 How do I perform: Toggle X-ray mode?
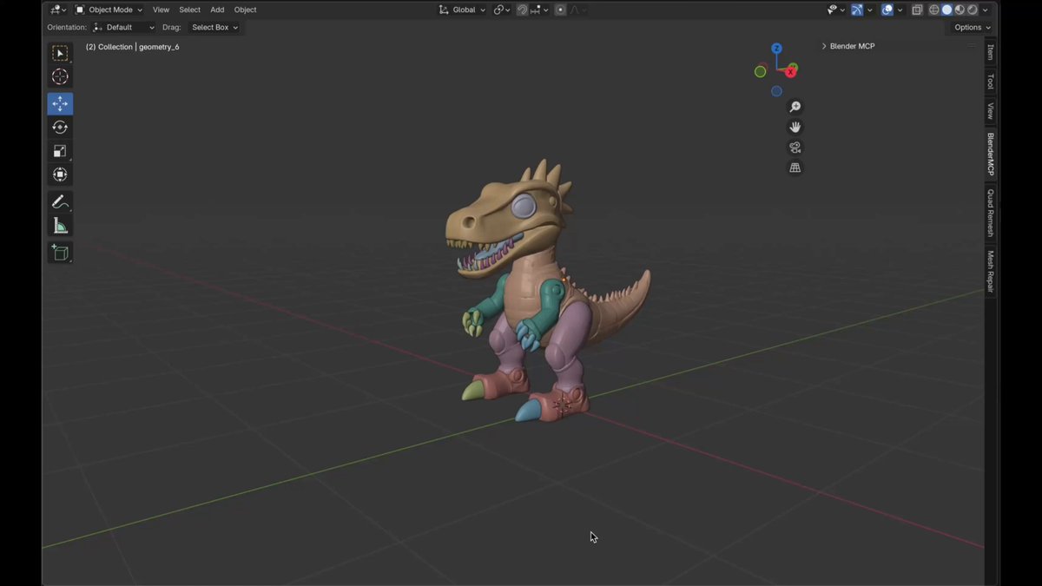[917, 10]
